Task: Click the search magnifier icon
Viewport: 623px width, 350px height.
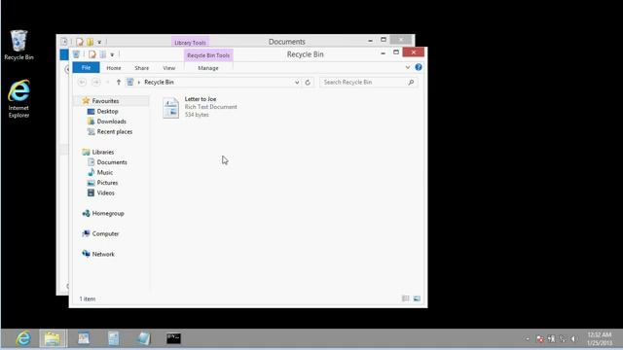Action: (411, 82)
